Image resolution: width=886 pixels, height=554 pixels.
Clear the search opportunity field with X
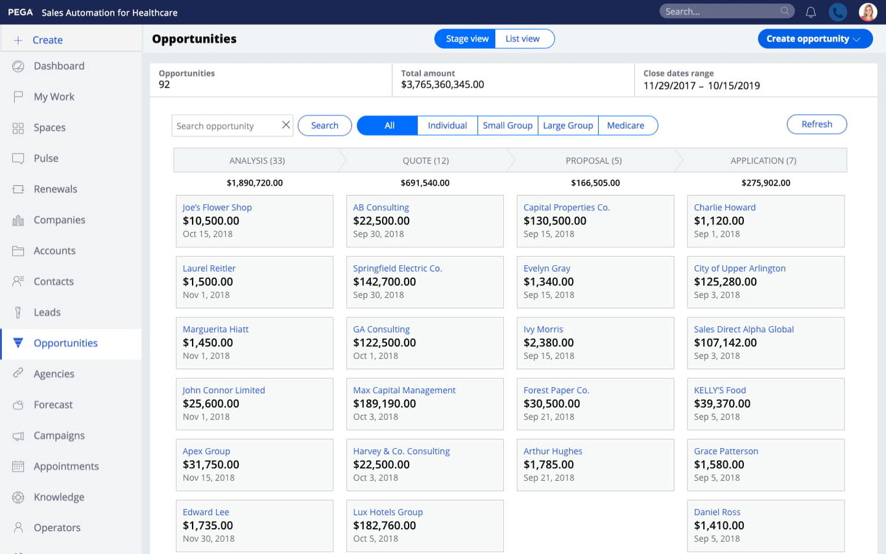point(285,125)
